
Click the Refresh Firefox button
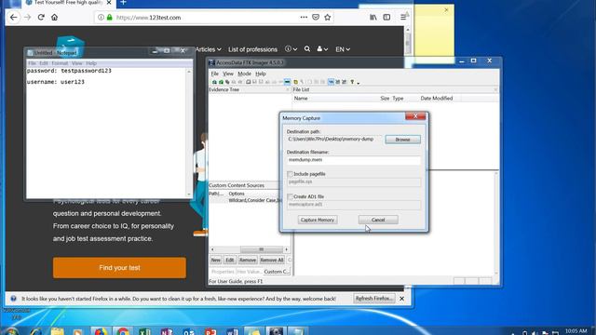click(374, 299)
